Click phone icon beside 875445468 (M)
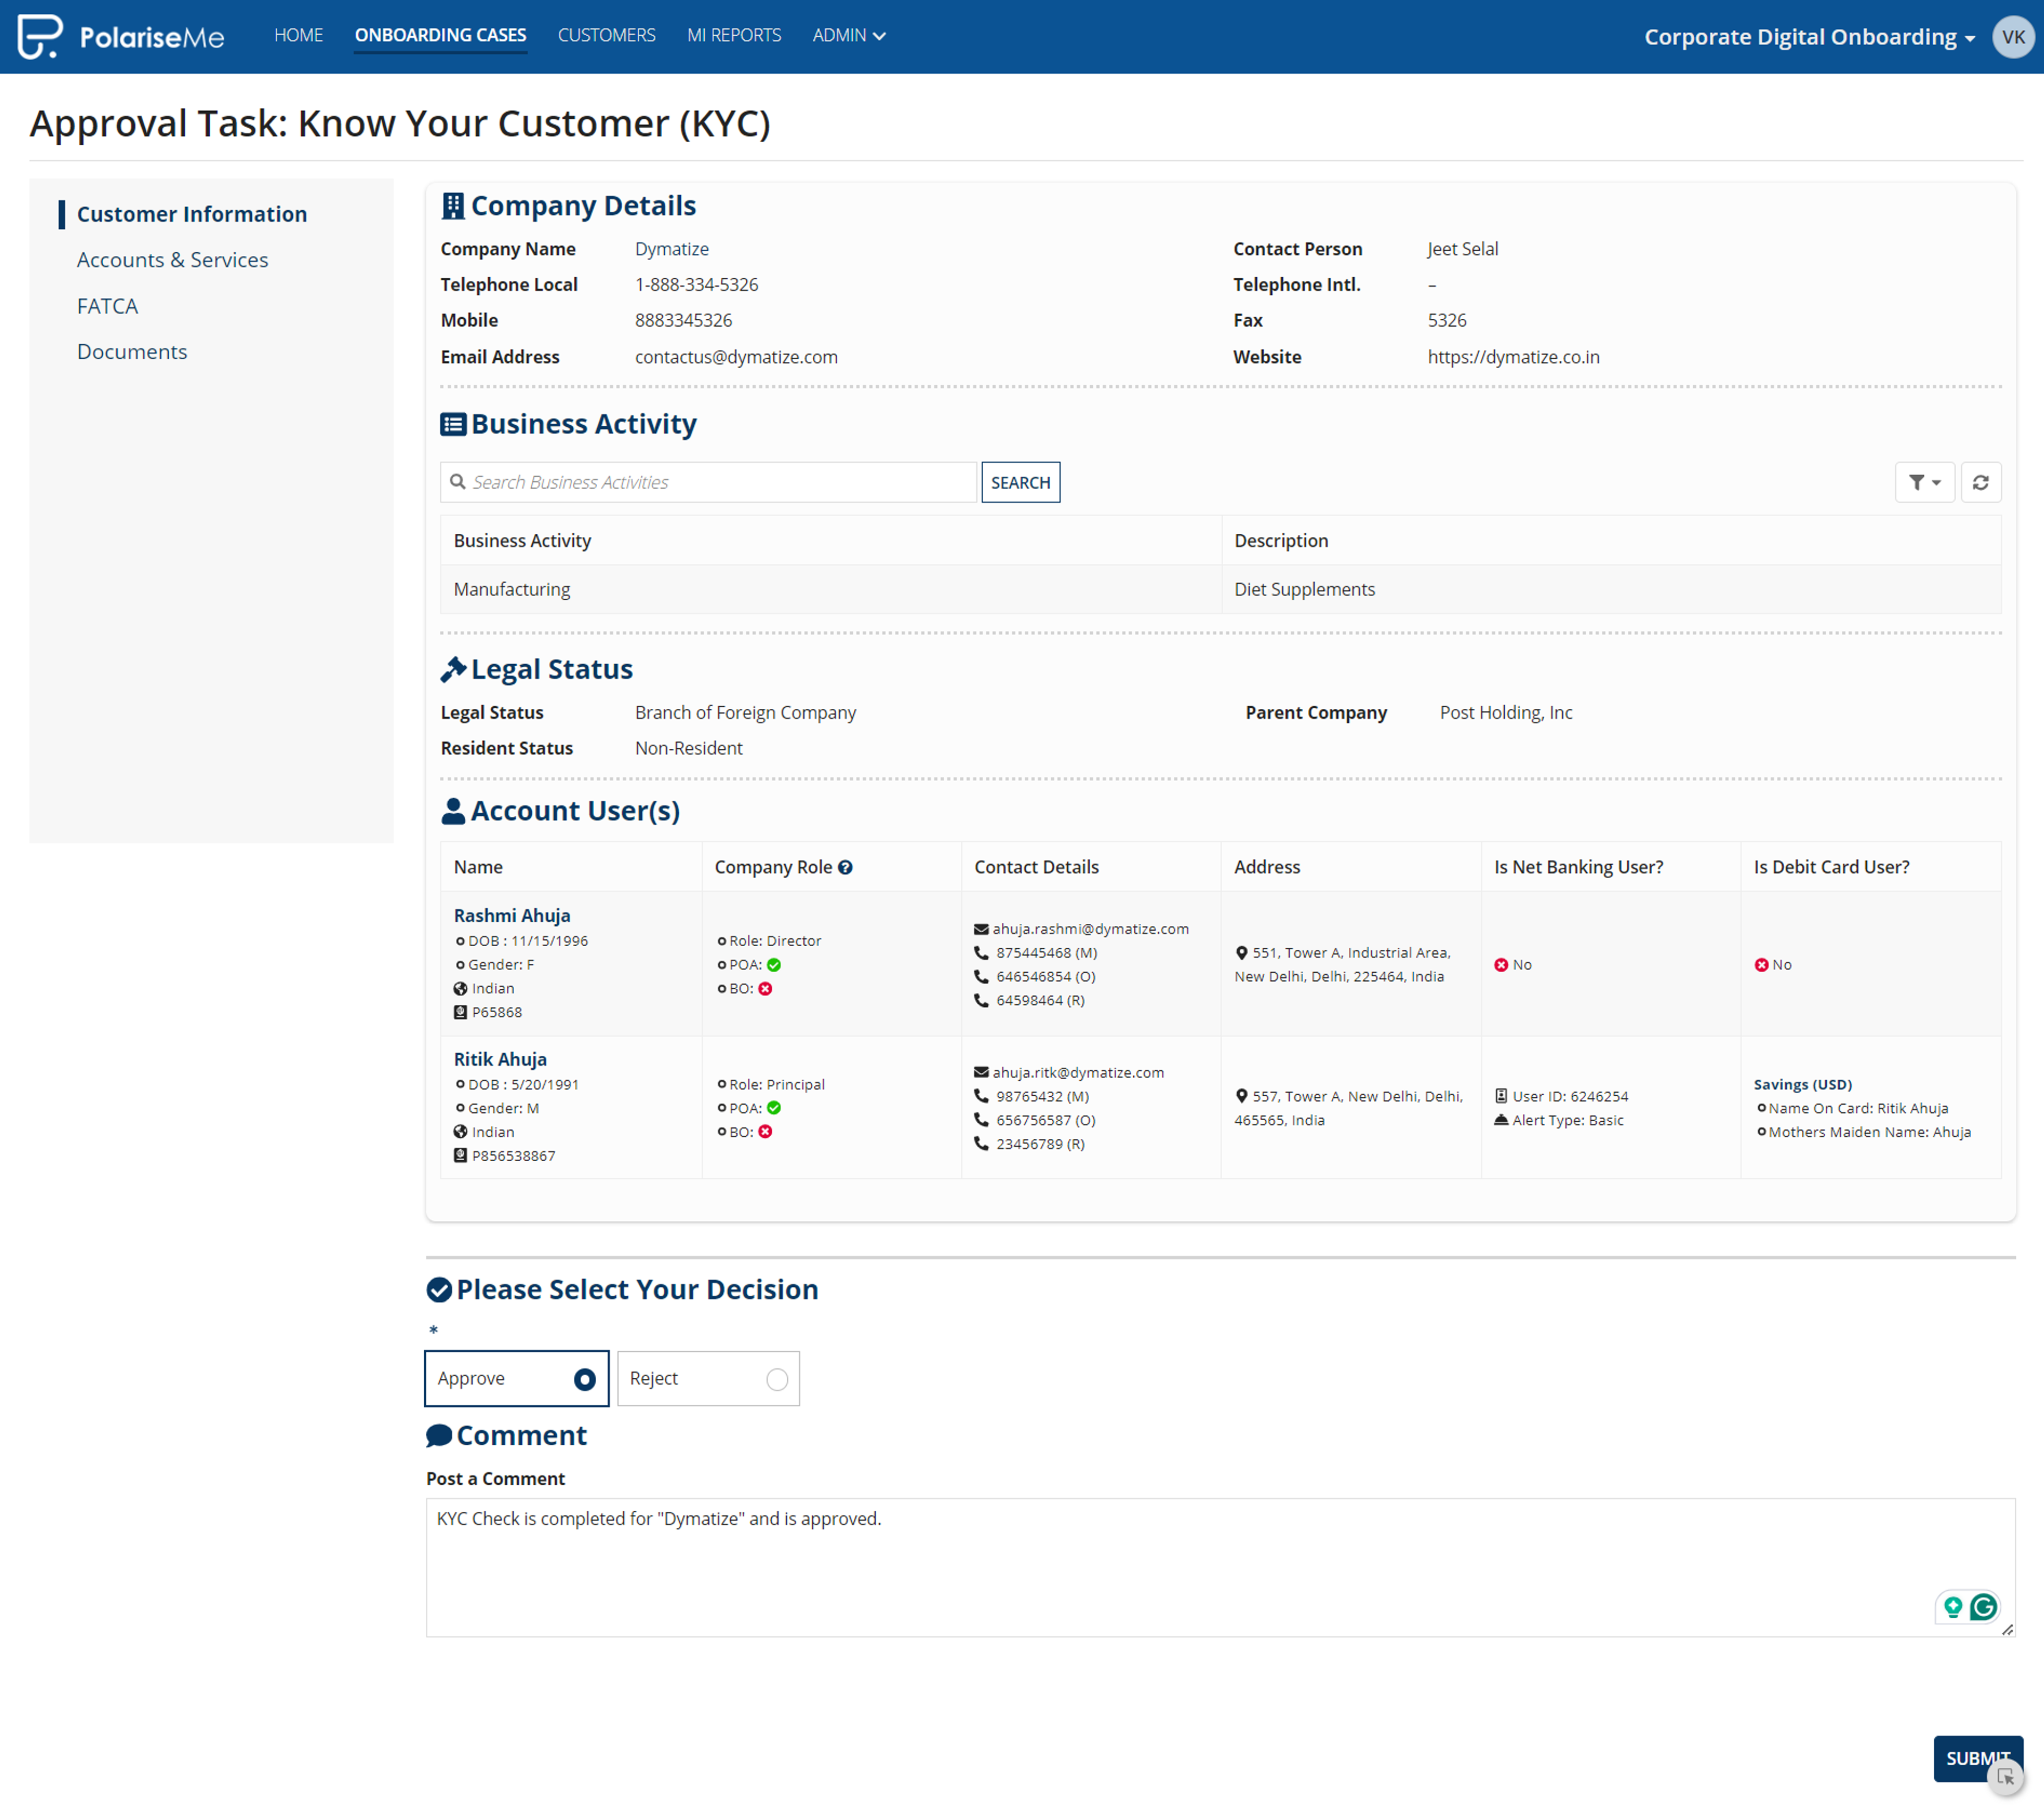 point(981,953)
